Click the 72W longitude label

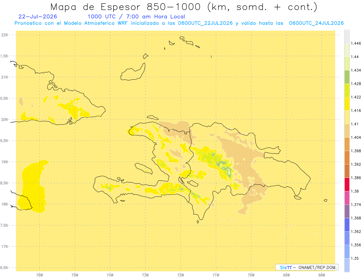click(180, 275)
